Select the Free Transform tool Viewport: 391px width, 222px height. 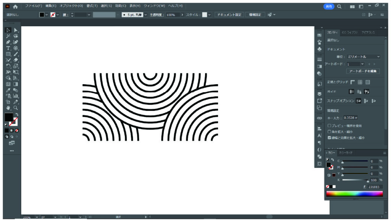pyautogui.click(x=16, y=72)
